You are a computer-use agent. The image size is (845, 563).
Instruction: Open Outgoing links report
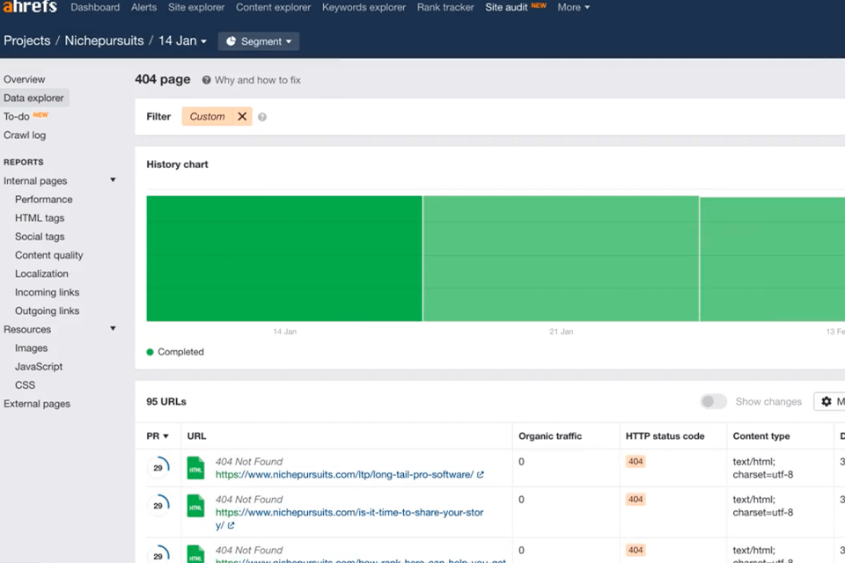pos(47,311)
